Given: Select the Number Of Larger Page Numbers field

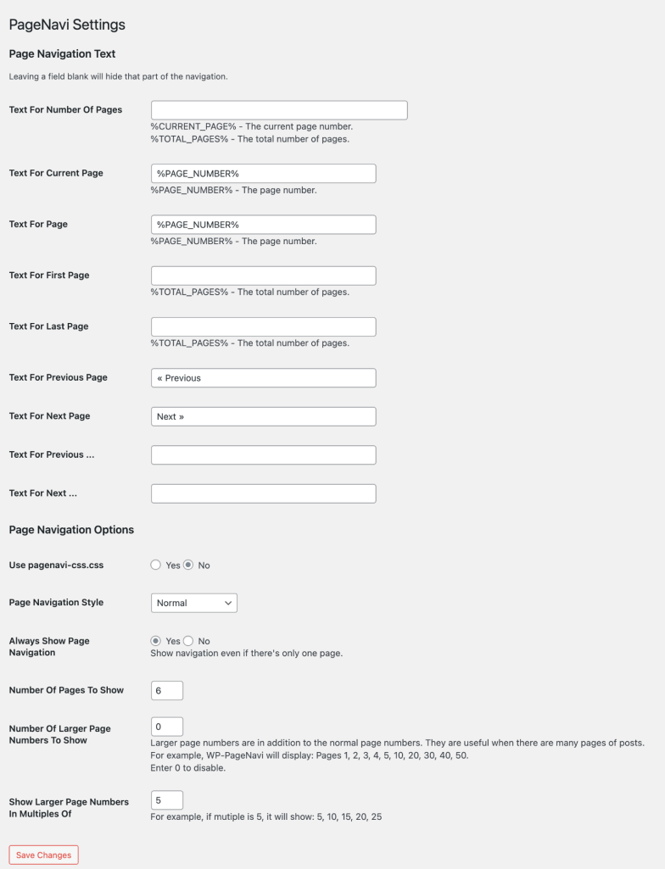Looking at the screenshot, I should 166,726.
